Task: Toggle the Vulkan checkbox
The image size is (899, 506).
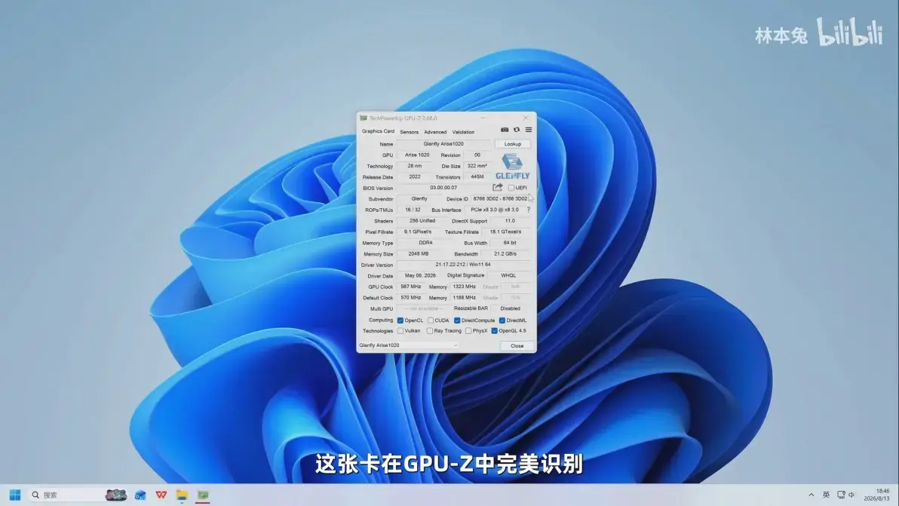Action: (400, 330)
